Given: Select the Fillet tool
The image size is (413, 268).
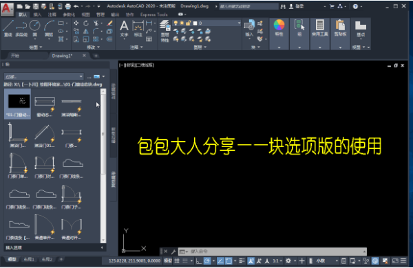Looking at the screenshot, I should pos(96,32).
